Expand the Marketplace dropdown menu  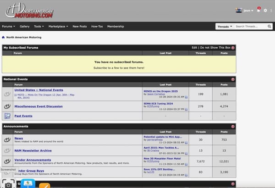58,27
